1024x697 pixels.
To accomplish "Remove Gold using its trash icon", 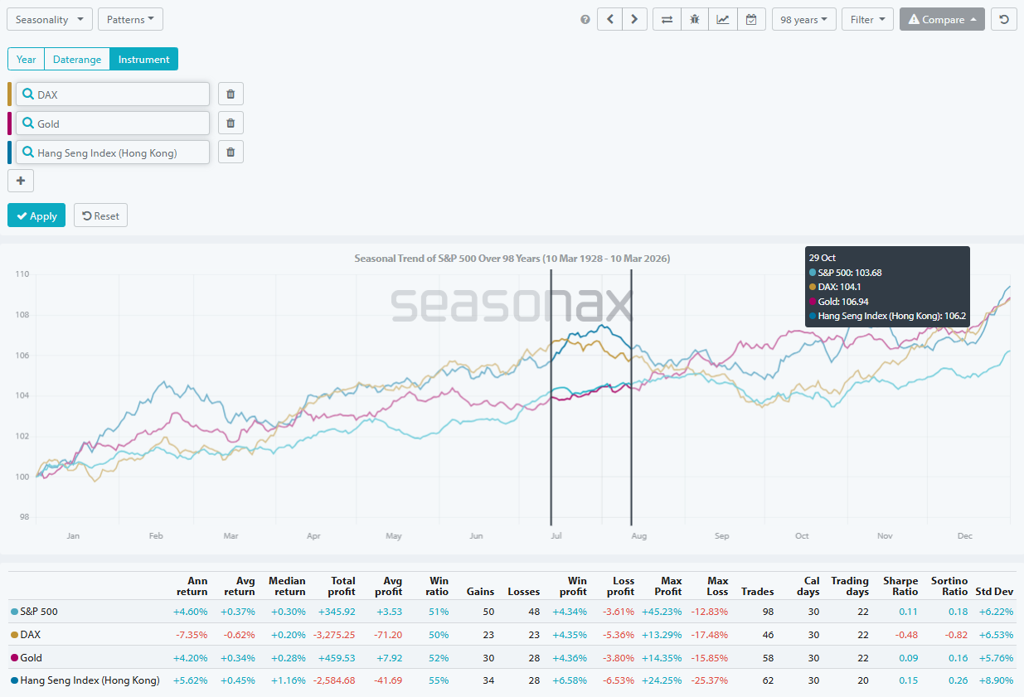I will [230, 122].
